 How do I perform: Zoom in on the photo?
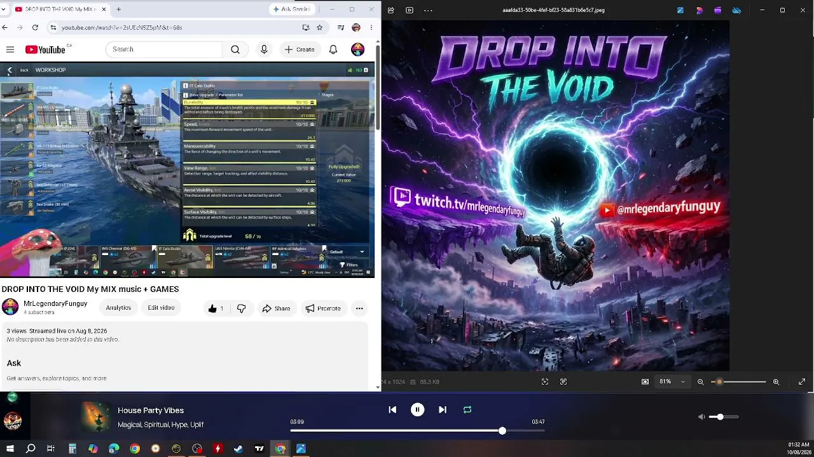(776, 381)
